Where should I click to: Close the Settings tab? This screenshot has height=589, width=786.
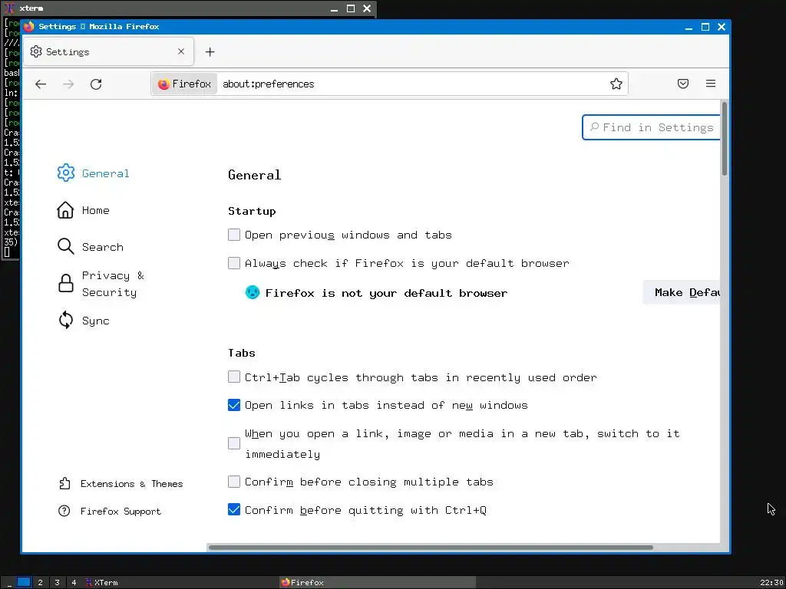tap(181, 51)
